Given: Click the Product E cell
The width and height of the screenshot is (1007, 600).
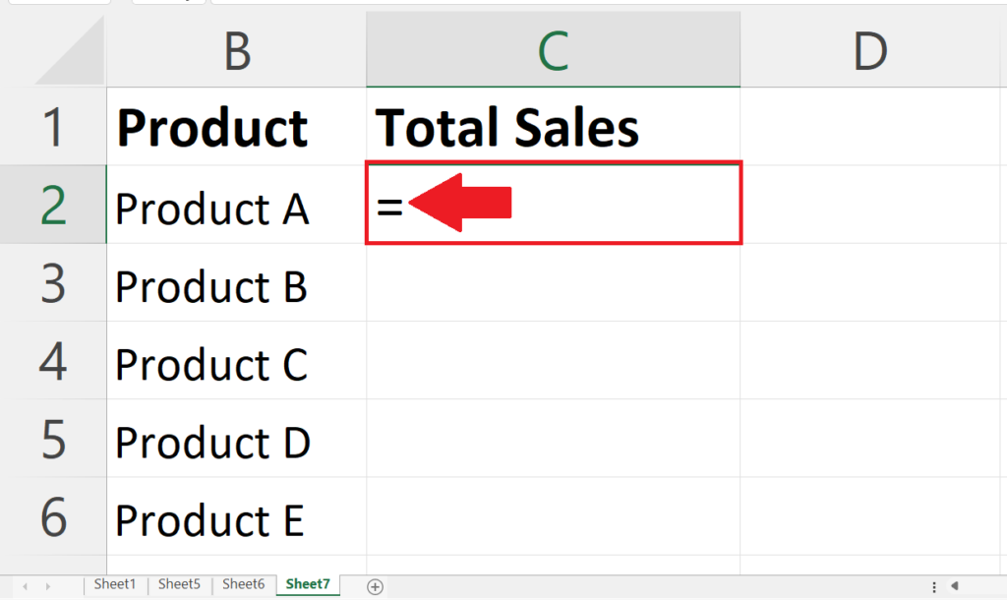Looking at the screenshot, I should pos(236,516).
